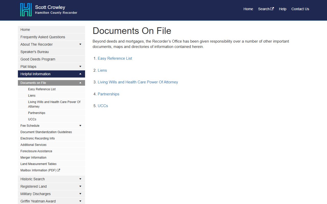Open Merger Information sidebar link
The height and width of the screenshot is (204, 327).
(x=51, y=158)
